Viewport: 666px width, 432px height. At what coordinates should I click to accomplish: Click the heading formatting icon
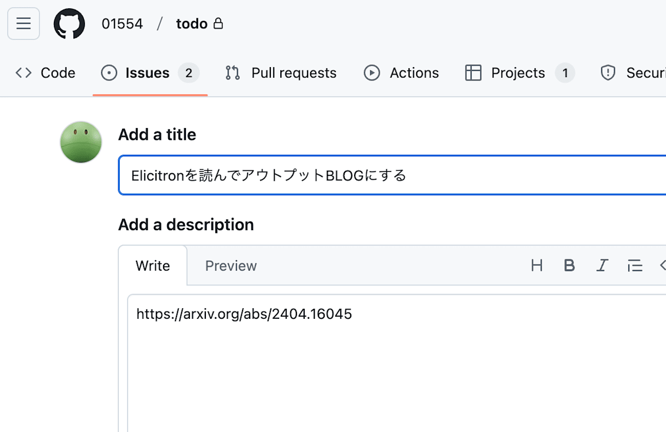pyautogui.click(x=537, y=266)
